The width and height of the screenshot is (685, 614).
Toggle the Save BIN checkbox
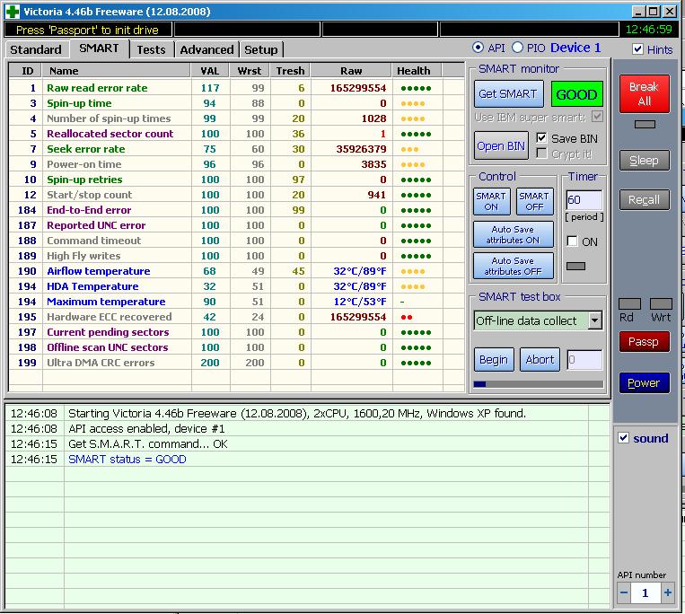(x=541, y=138)
